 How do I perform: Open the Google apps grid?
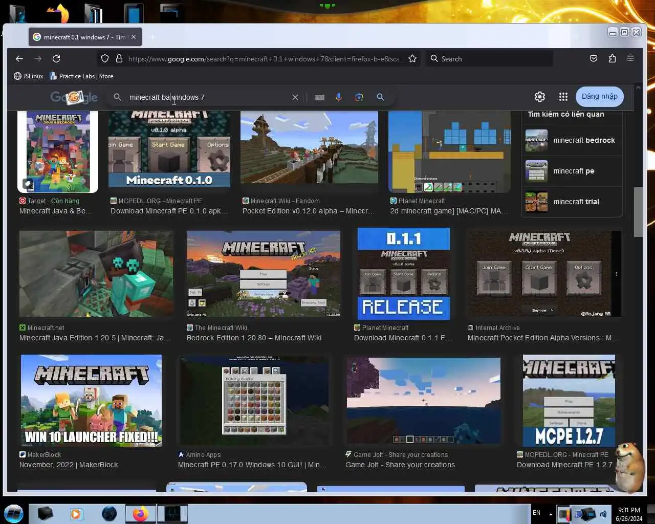click(x=563, y=97)
